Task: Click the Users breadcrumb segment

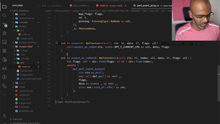Action: pyautogui.click(x=48, y=11)
